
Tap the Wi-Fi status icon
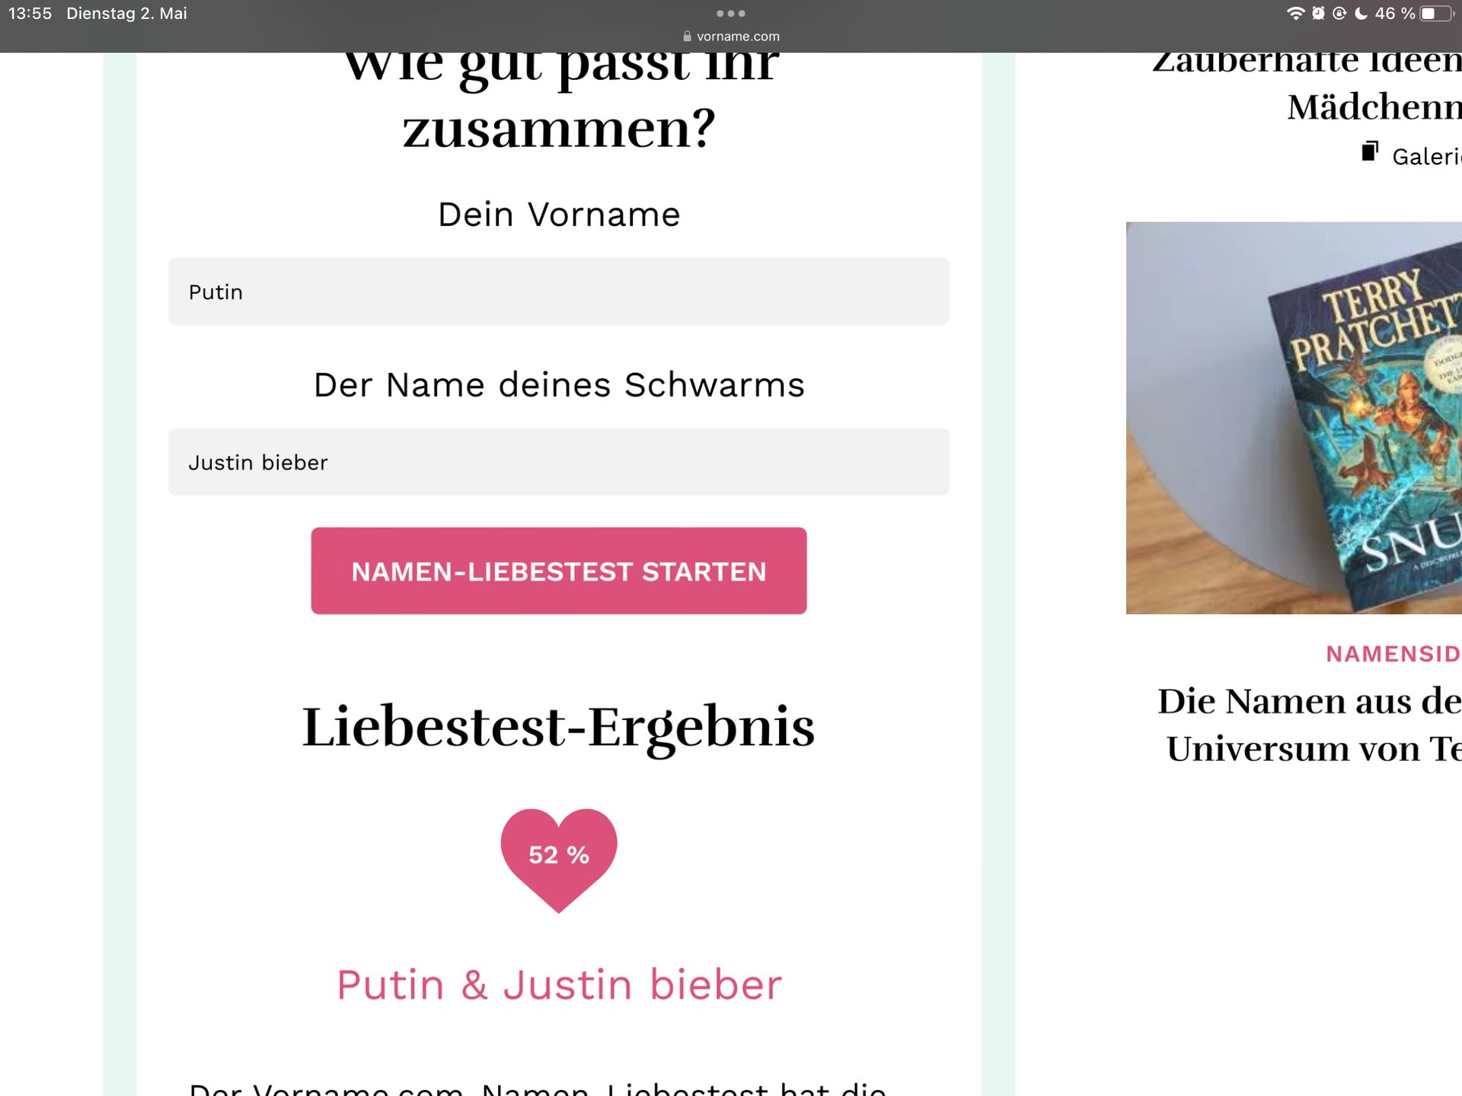(x=1294, y=13)
